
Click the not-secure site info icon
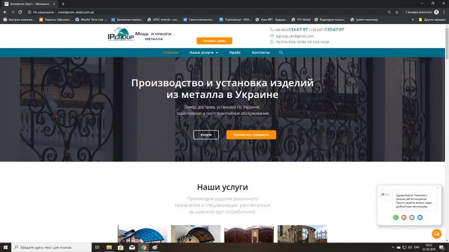(x=29, y=12)
